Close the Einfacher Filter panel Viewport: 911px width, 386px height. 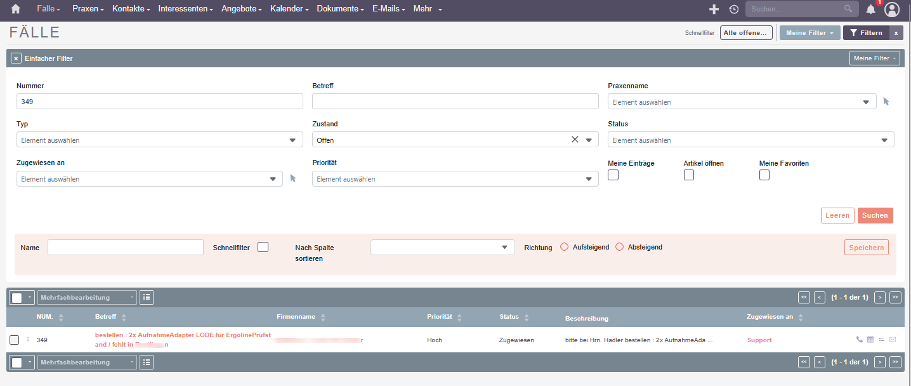pos(16,58)
